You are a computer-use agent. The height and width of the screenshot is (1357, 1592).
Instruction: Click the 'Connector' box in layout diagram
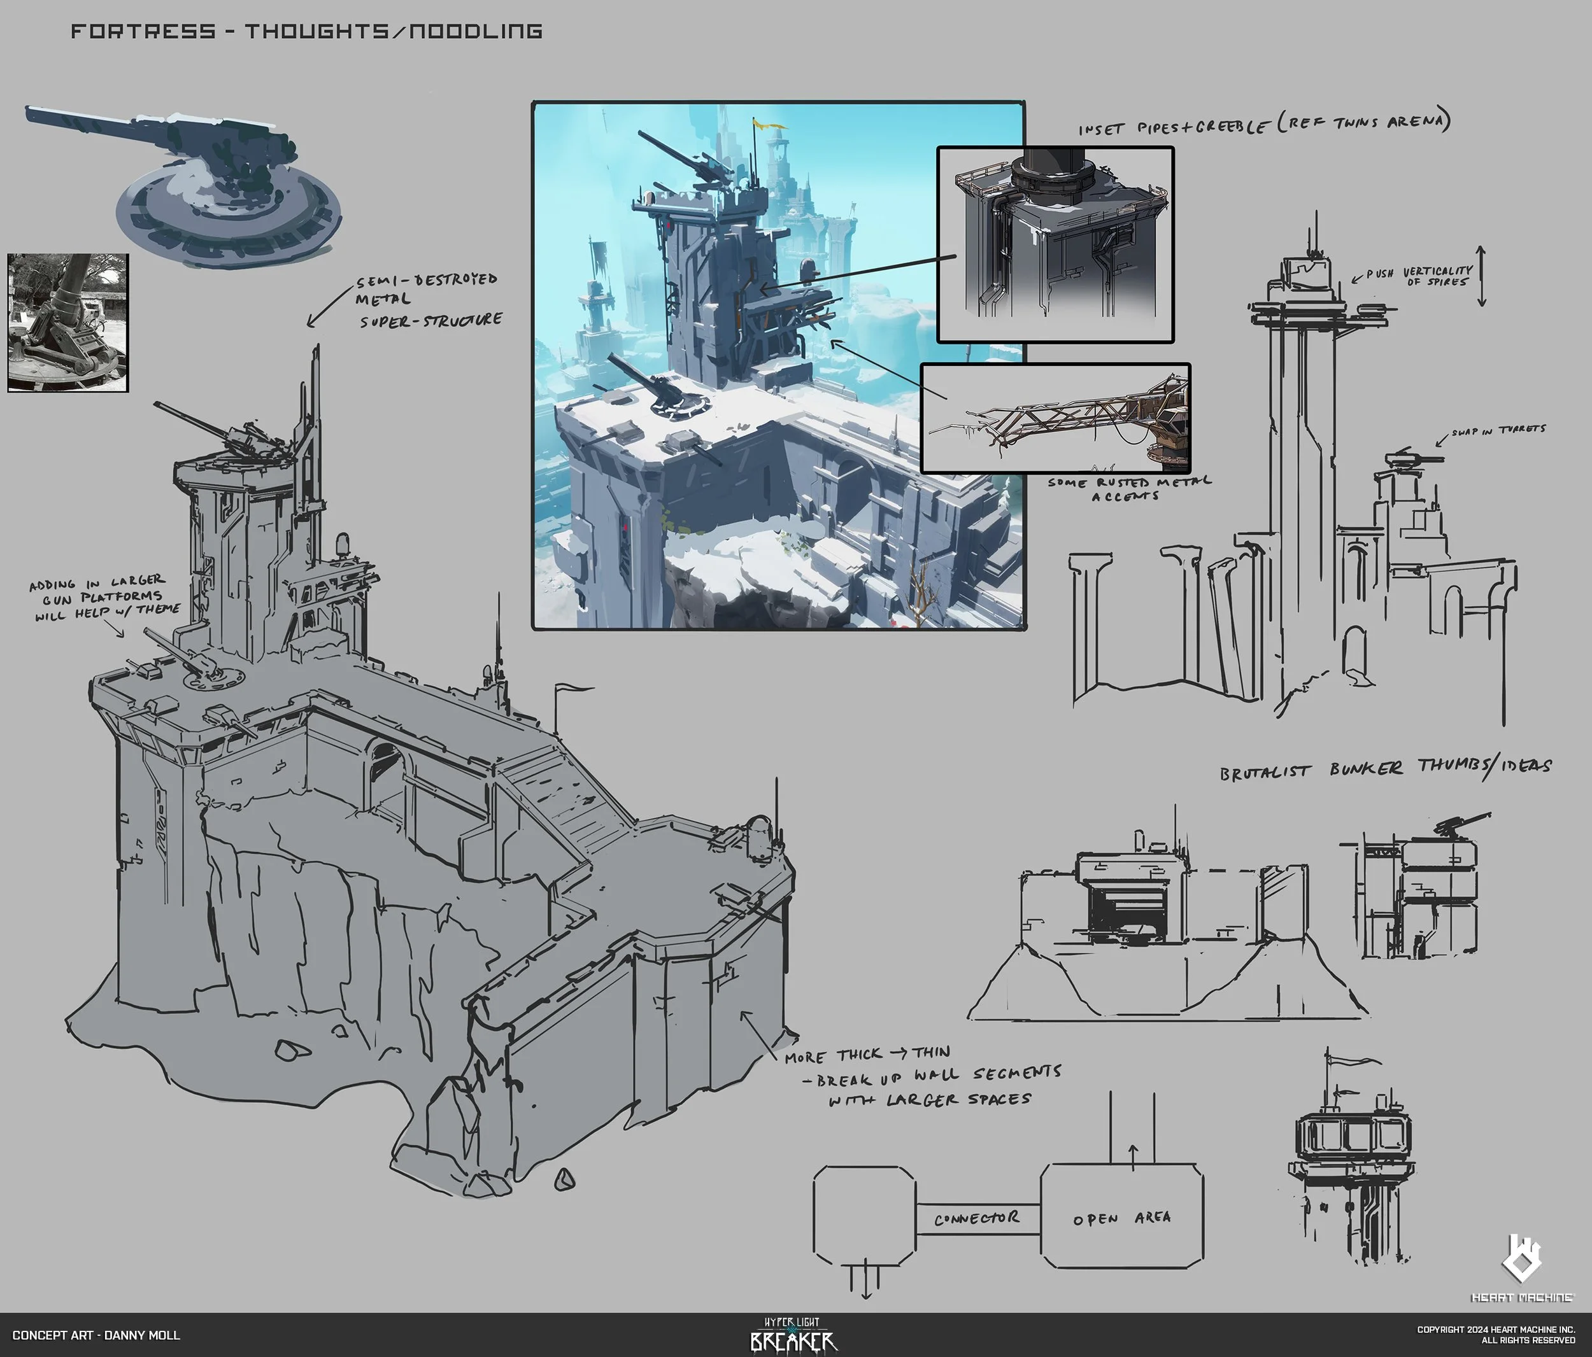(977, 1219)
